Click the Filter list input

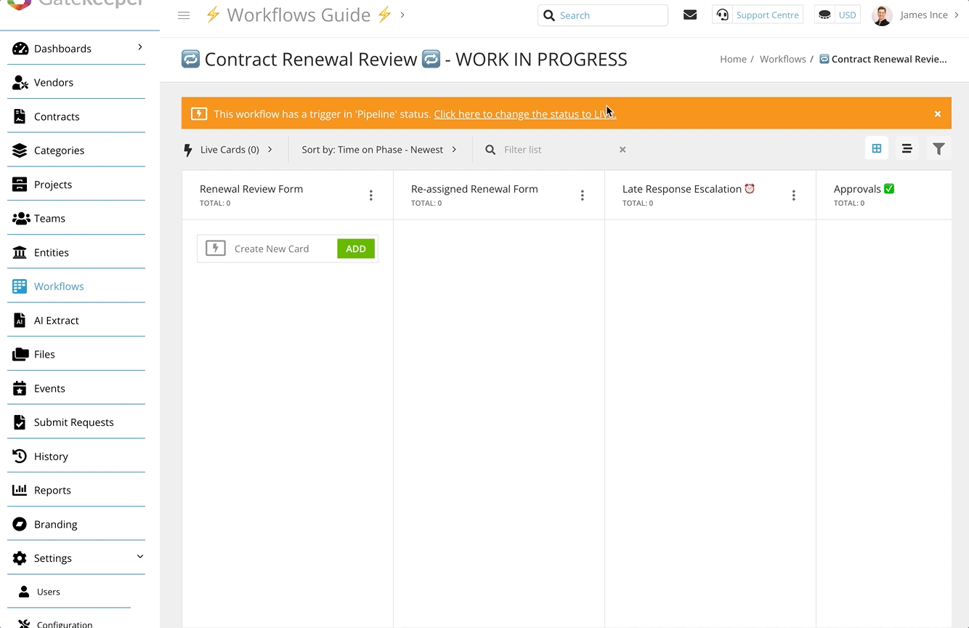(558, 150)
